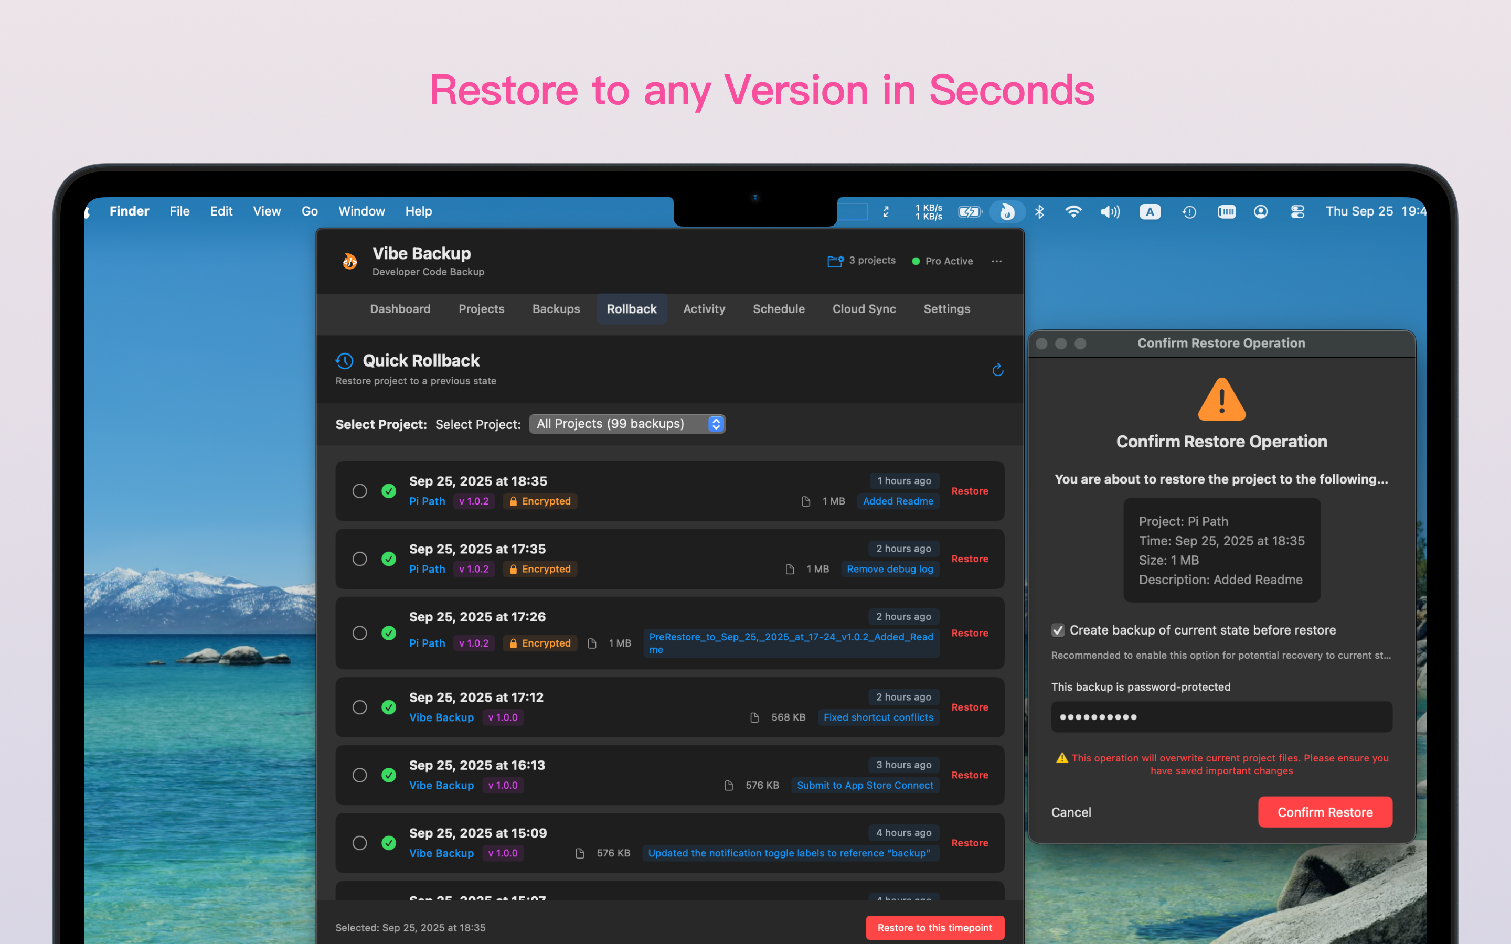
Task: Click the Confirm Restore button
Action: click(1325, 812)
